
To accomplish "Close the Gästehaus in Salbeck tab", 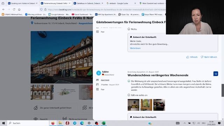I will point(102,3).
